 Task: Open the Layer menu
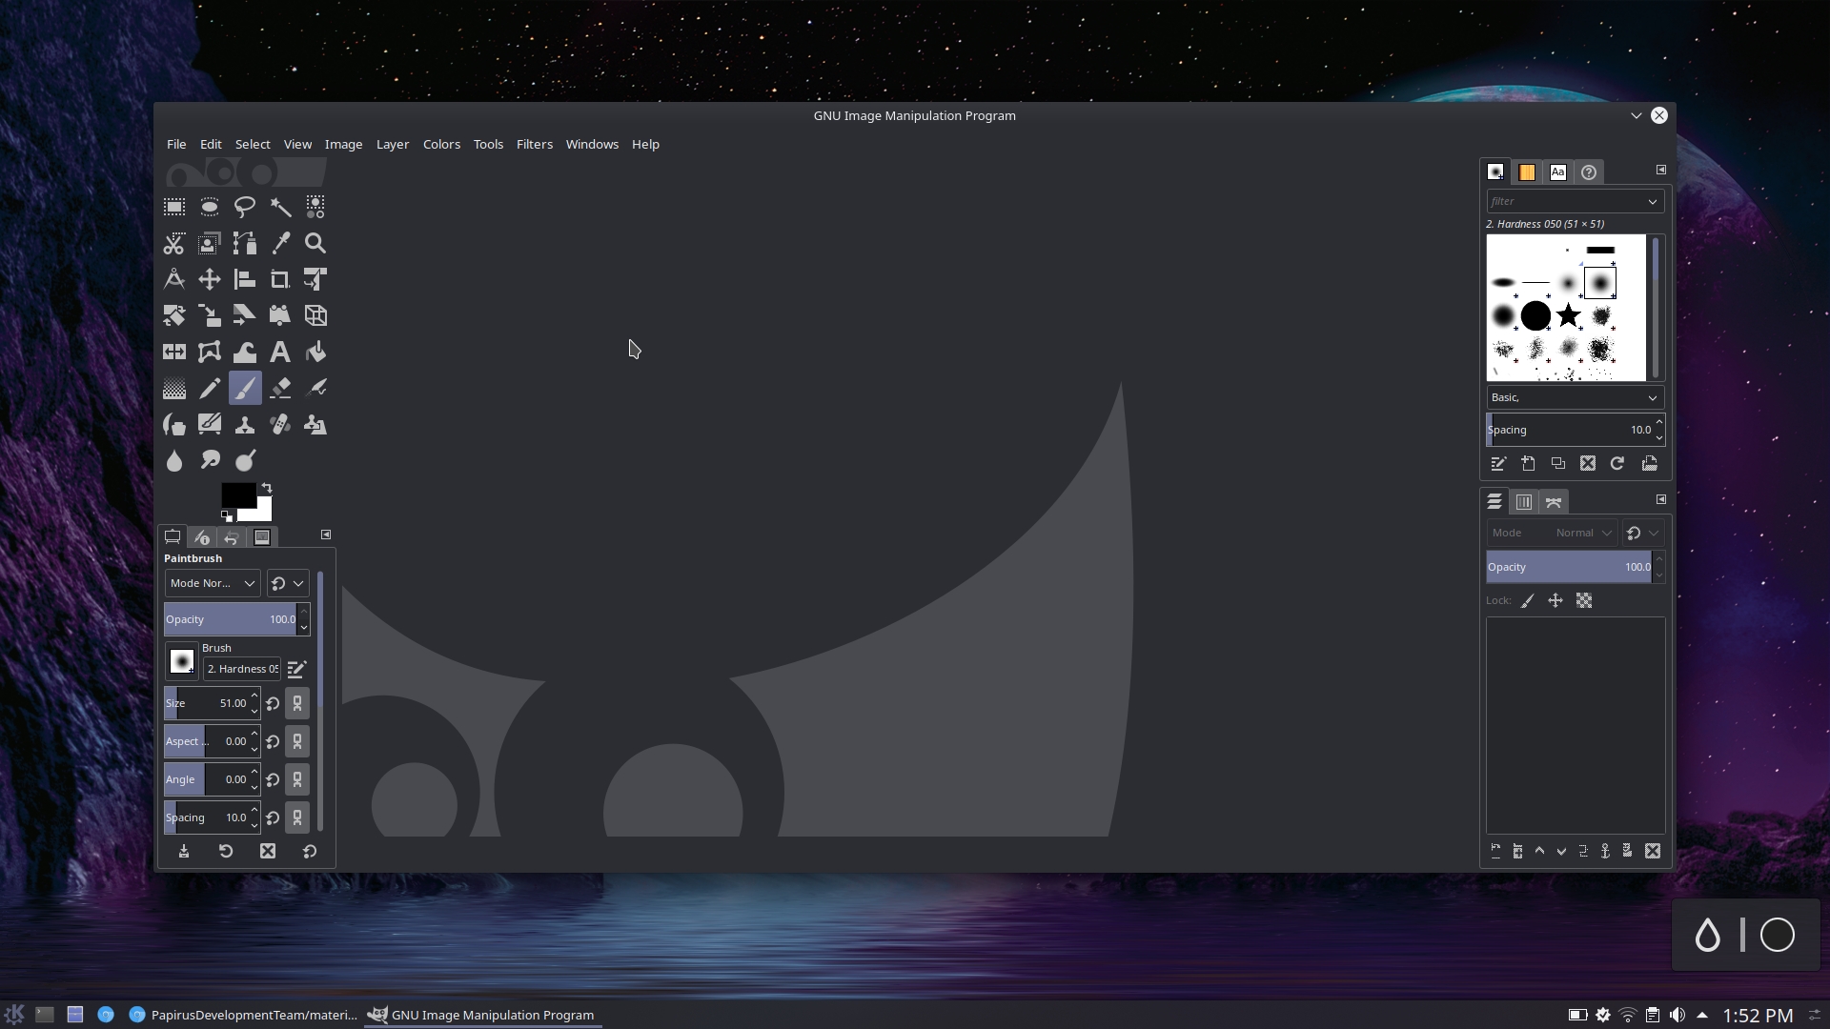pos(393,144)
